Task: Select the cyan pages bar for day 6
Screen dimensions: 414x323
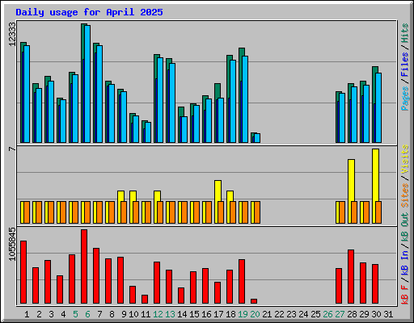Action: [87, 84]
